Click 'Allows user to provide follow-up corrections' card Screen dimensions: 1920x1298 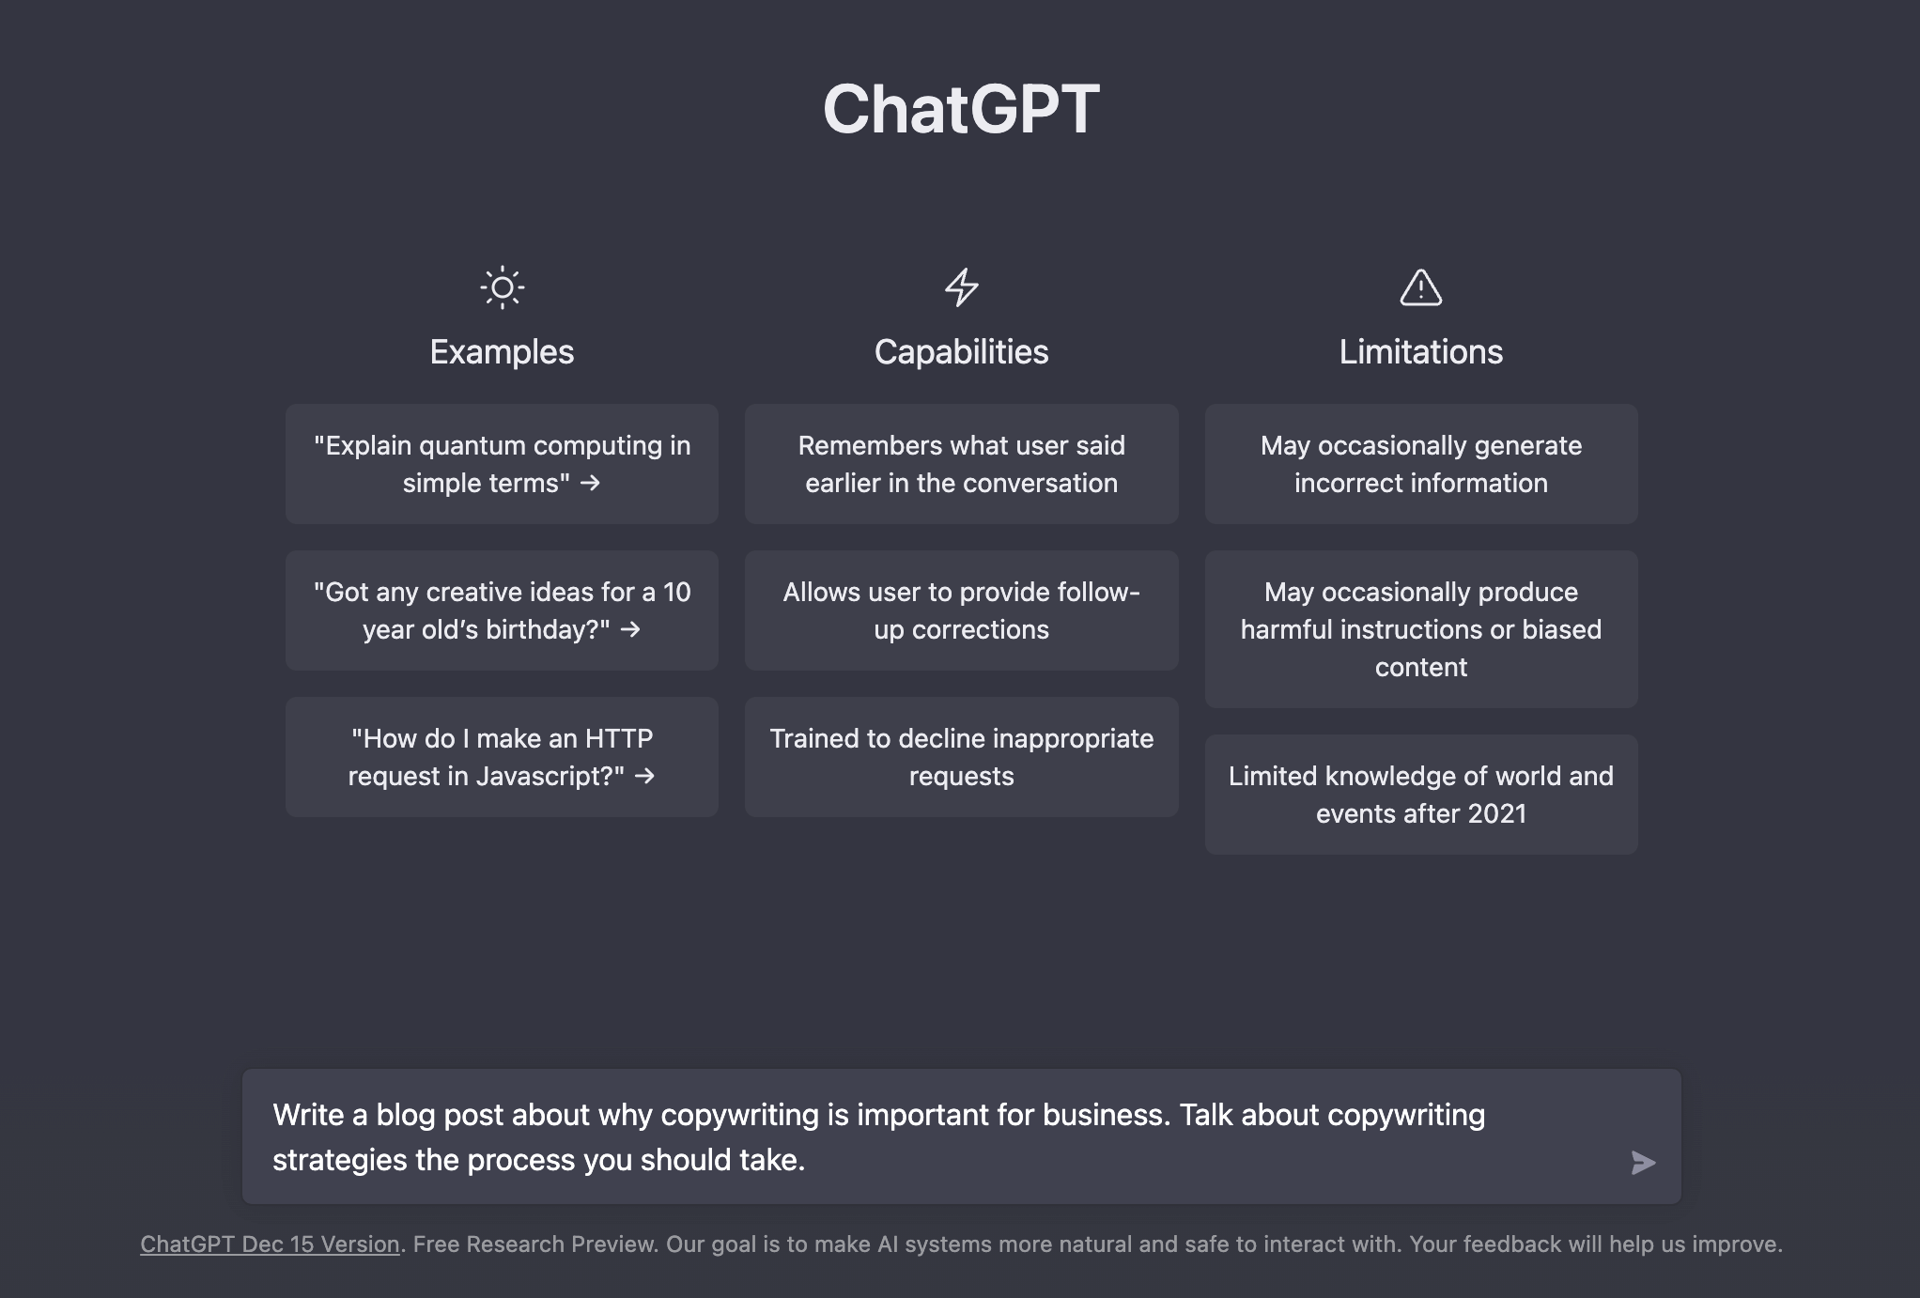point(961,610)
